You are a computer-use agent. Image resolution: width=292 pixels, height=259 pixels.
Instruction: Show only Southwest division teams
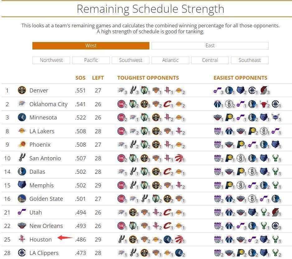[x=130, y=60]
